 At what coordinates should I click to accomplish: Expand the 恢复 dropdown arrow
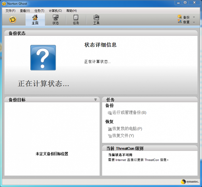[x=194, y=22]
